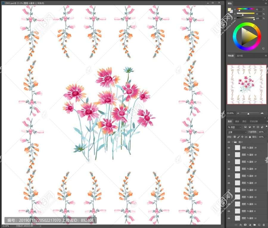Hide layer 图层 71 副本 15
268x228 pixels.
(229, 176)
